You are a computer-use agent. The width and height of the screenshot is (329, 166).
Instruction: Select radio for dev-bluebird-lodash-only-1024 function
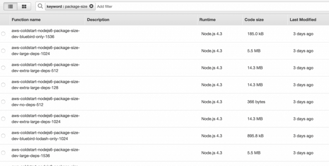pos(4,136)
